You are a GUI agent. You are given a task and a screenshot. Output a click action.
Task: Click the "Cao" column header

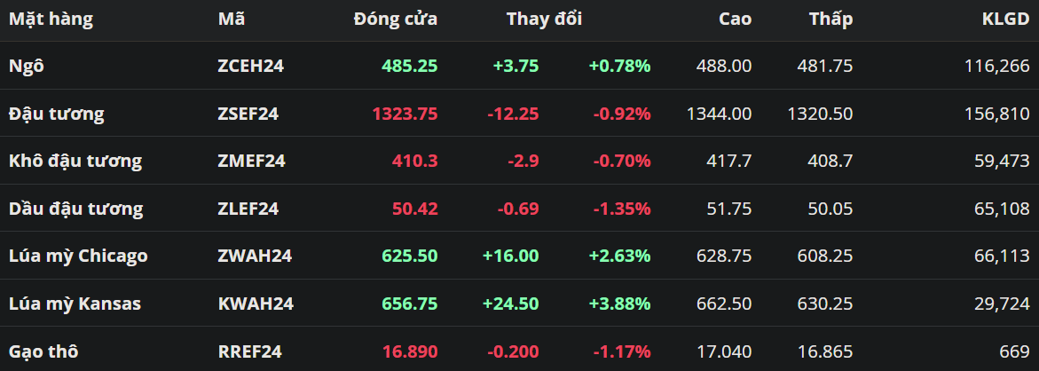(x=735, y=19)
